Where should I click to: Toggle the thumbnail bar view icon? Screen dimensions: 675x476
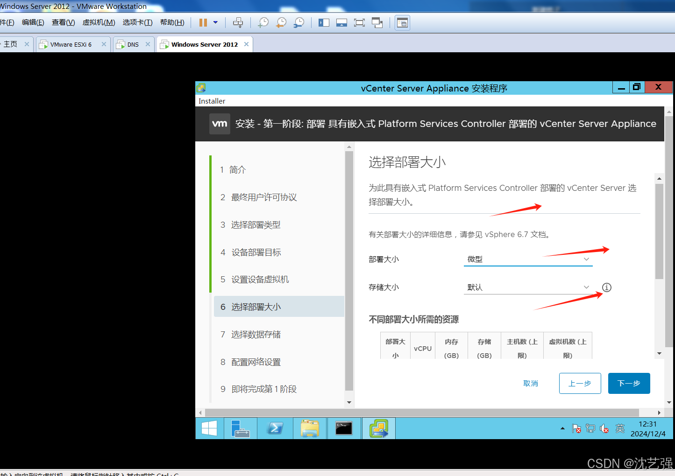[x=341, y=22]
